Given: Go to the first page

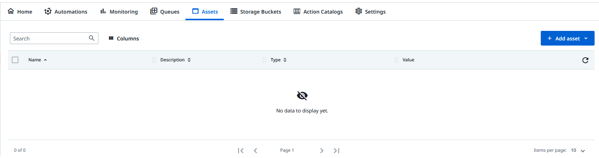Looking at the screenshot, I should point(241,151).
